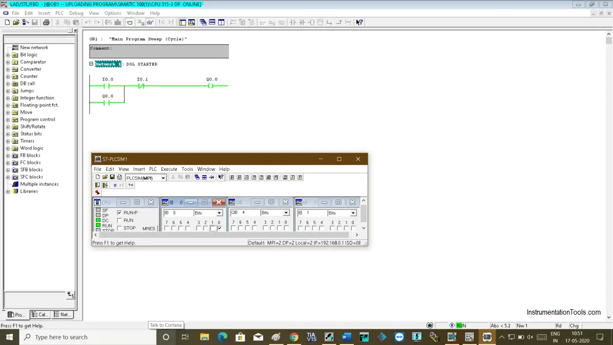Insert an output coil from toolbar
Viewport: 613px width, 345px height.
point(311,23)
